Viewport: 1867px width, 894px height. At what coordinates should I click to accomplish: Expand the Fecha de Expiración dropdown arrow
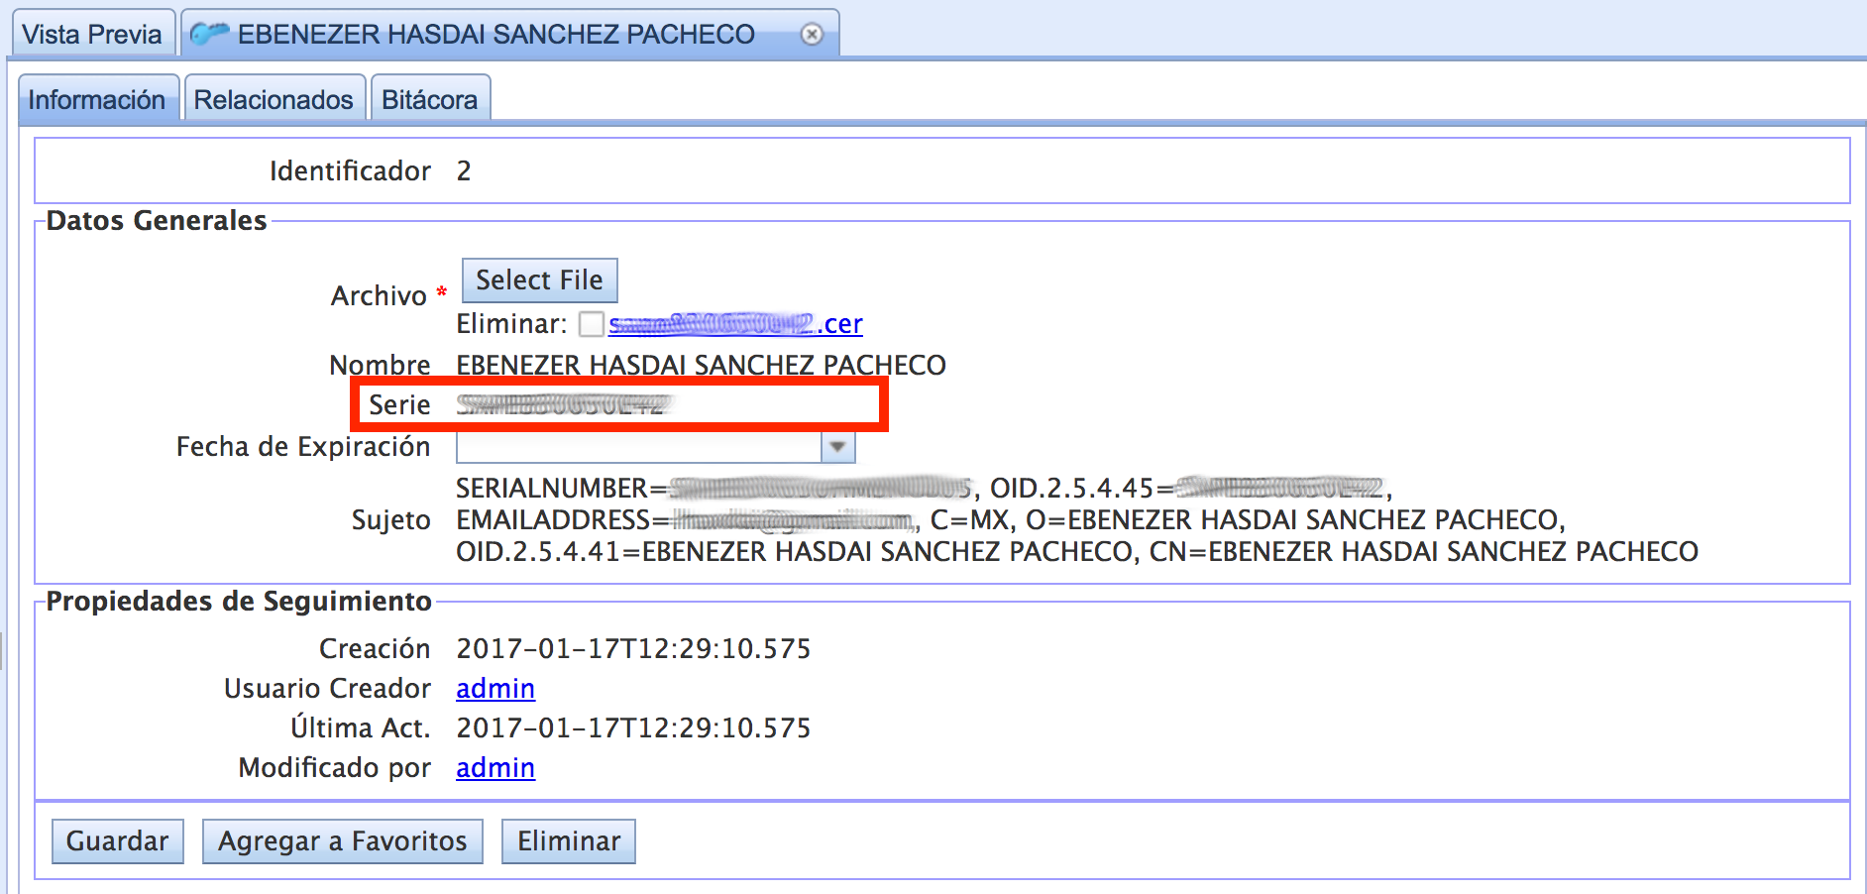(x=837, y=447)
